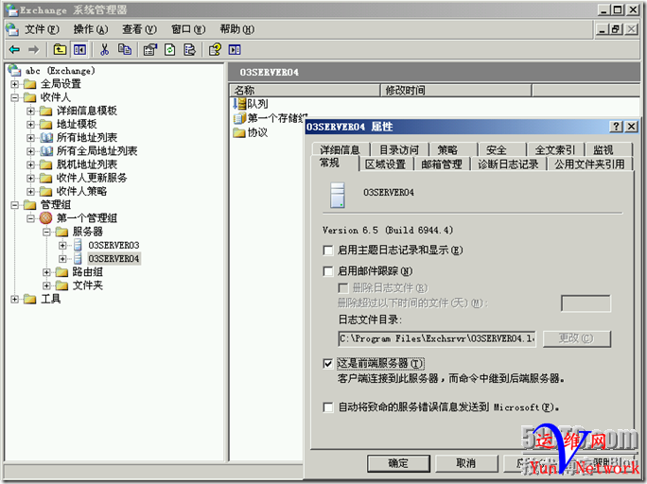Expand the 全局设置 tree node
Screen dimensions: 647x484
tap(15, 84)
